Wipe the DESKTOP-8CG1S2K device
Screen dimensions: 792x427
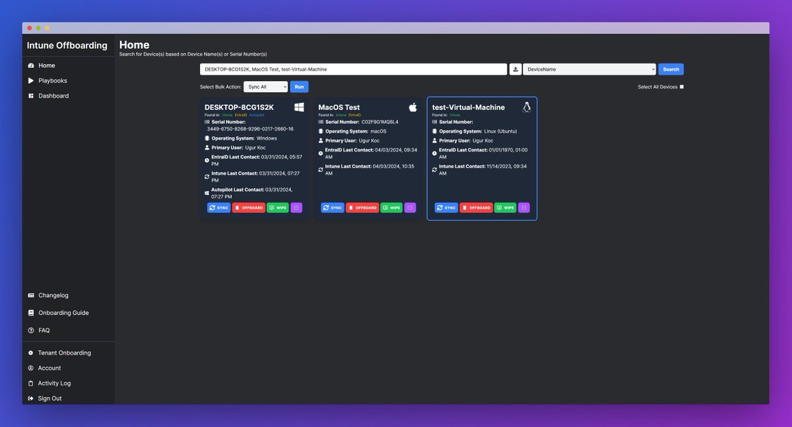pos(278,208)
